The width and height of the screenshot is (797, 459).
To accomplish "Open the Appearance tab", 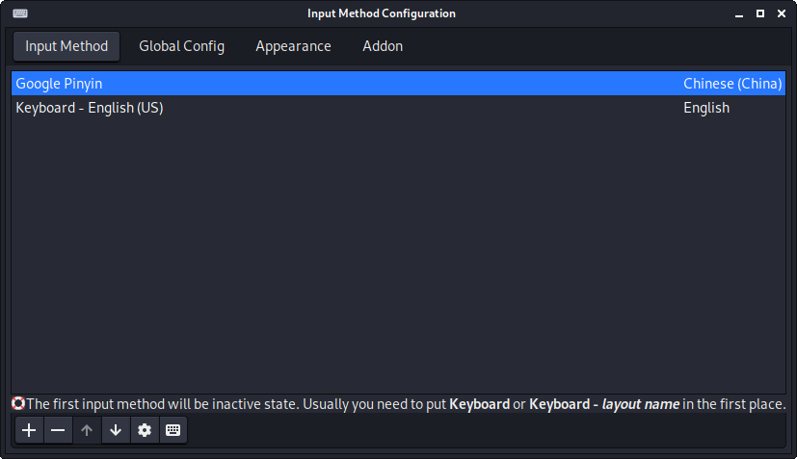I will click(293, 46).
